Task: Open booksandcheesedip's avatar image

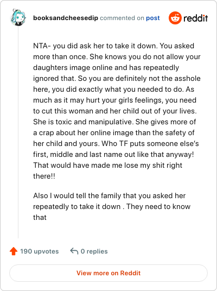Action: pos(18,17)
